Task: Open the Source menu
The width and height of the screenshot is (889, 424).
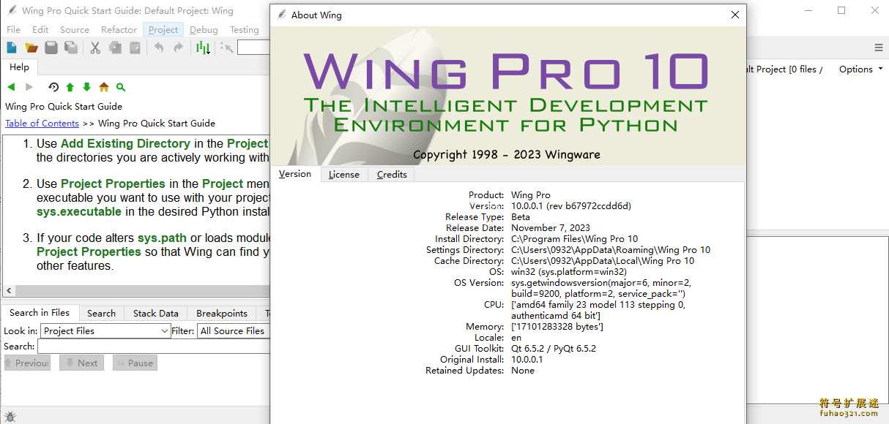Action: pos(75,30)
